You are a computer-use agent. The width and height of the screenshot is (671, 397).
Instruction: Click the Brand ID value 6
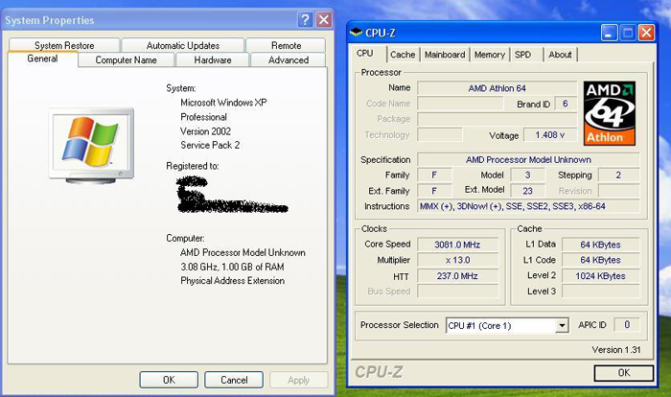(x=566, y=104)
